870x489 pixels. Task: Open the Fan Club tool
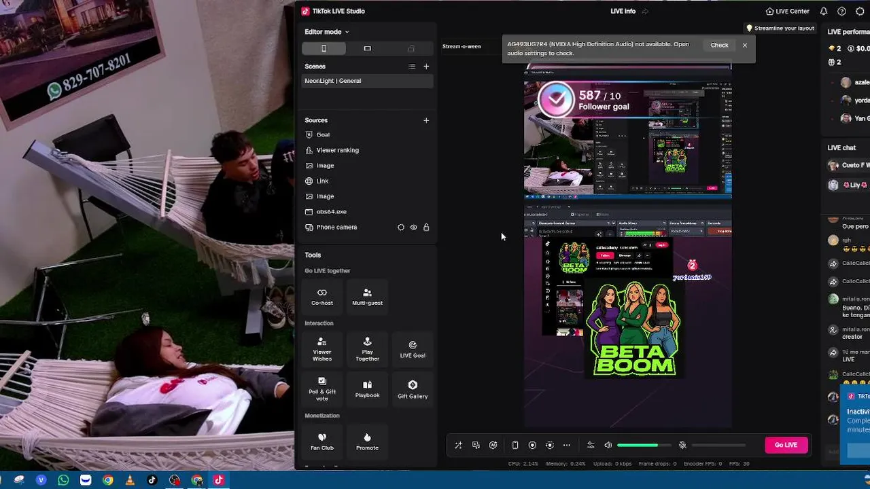tap(322, 441)
